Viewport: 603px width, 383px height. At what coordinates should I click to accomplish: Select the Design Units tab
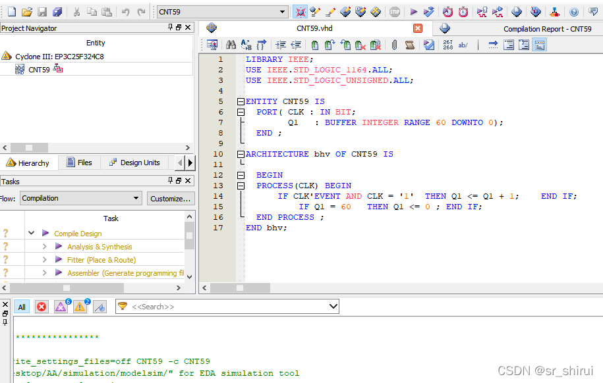134,163
